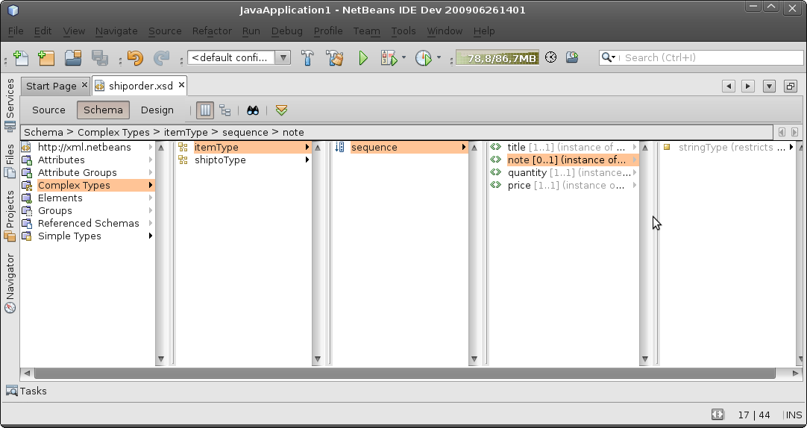Screen dimensions: 807x428
Task: Switch to Design view
Action: pyautogui.click(x=157, y=110)
